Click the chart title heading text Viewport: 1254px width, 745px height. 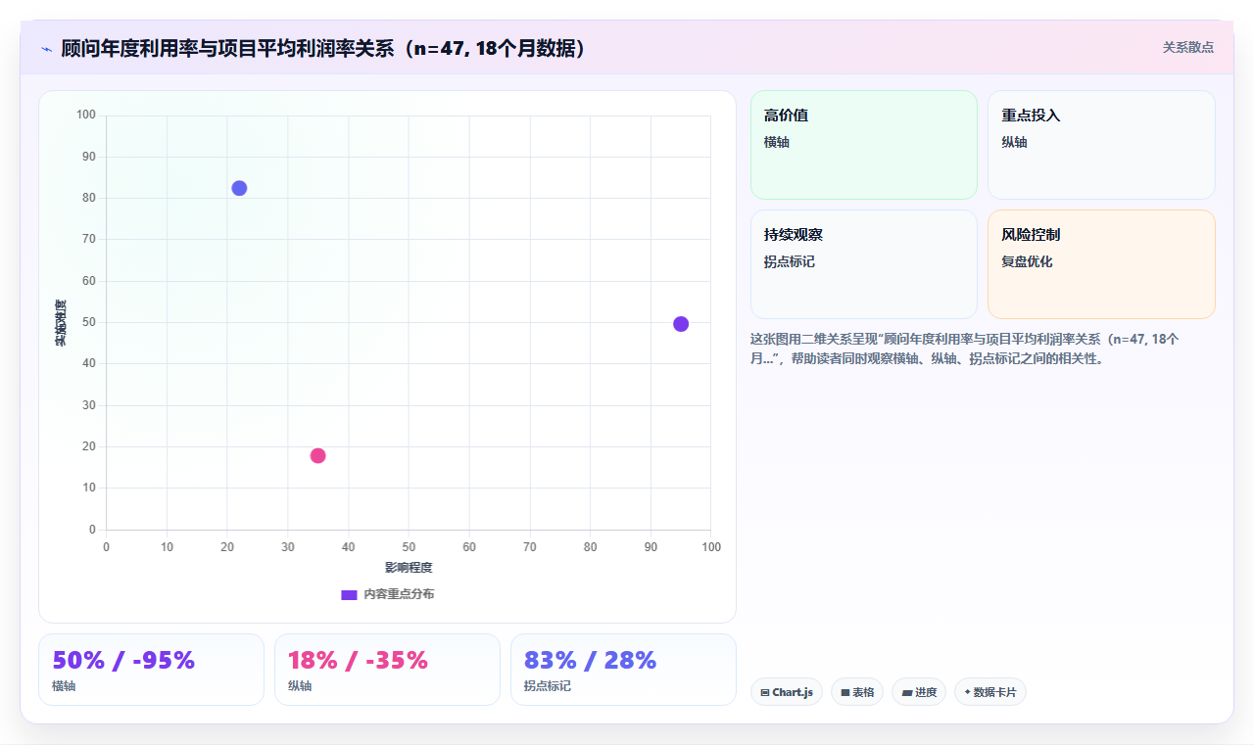point(325,48)
